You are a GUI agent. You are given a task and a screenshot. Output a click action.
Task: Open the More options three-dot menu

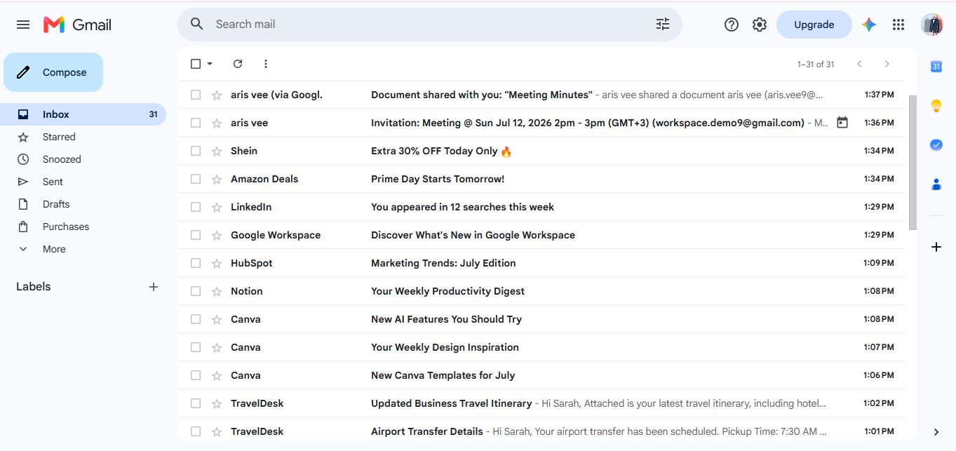click(266, 64)
